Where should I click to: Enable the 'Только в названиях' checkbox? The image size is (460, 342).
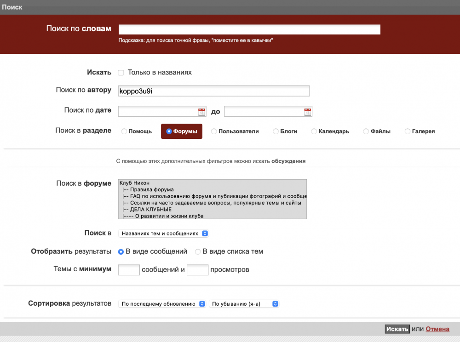point(121,73)
